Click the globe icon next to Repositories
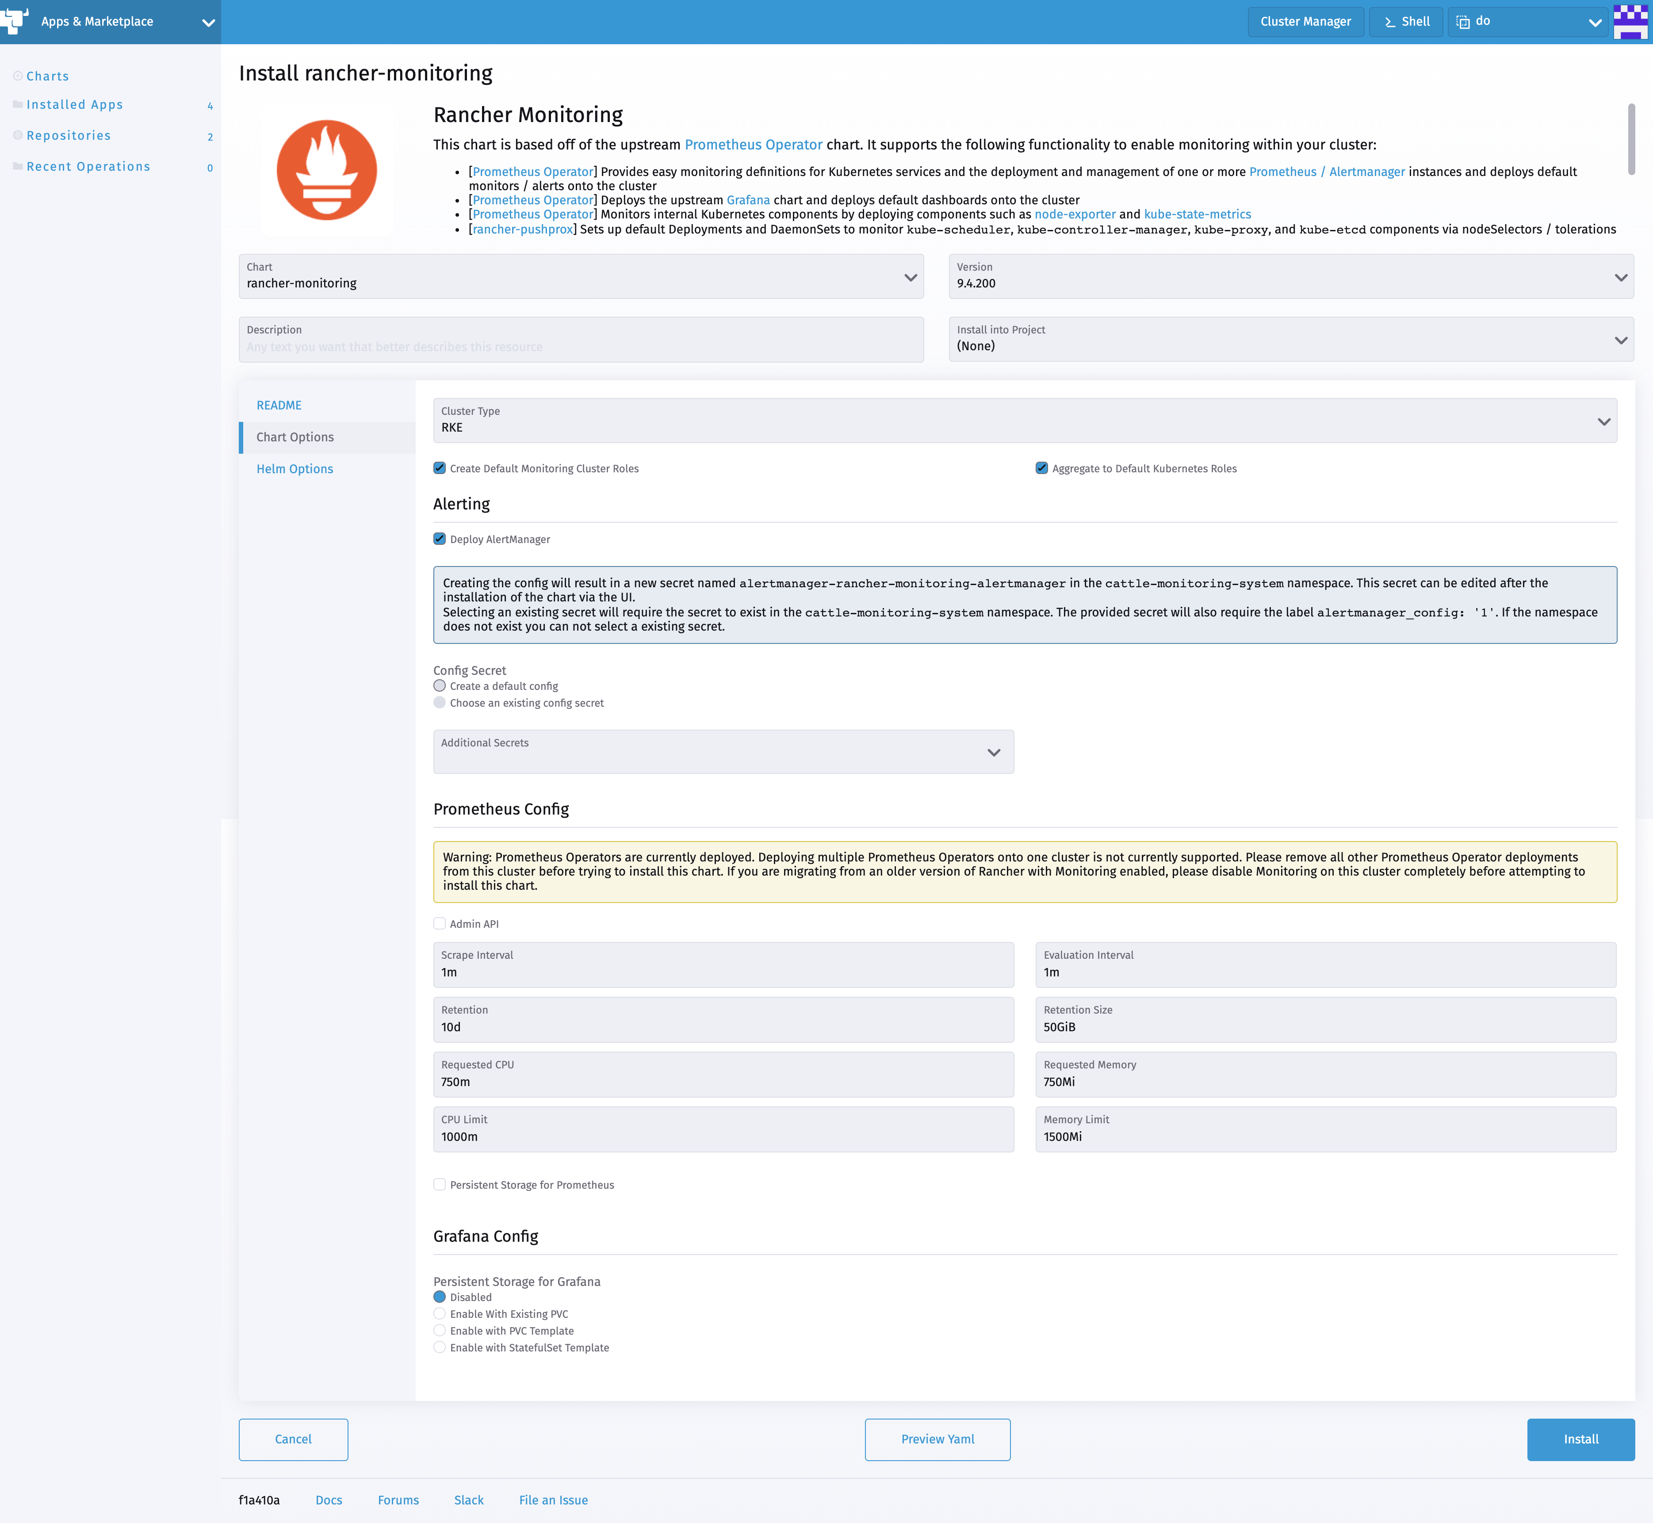This screenshot has width=1653, height=1523. click(x=17, y=134)
